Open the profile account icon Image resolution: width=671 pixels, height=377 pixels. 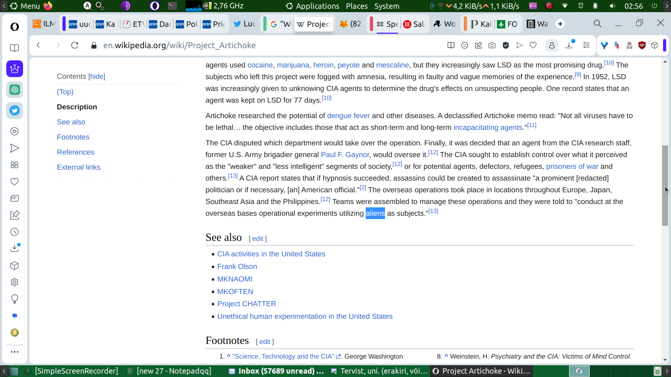click(552, 45)
